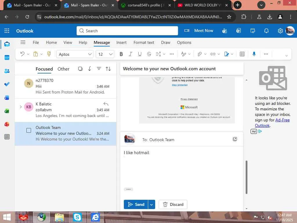This screenshot has height=223, width=297.
Task: Open the notifications bell
Action: click(266, 31)
